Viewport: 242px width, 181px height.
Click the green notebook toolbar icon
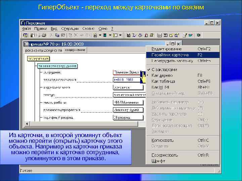pos(105,36)
